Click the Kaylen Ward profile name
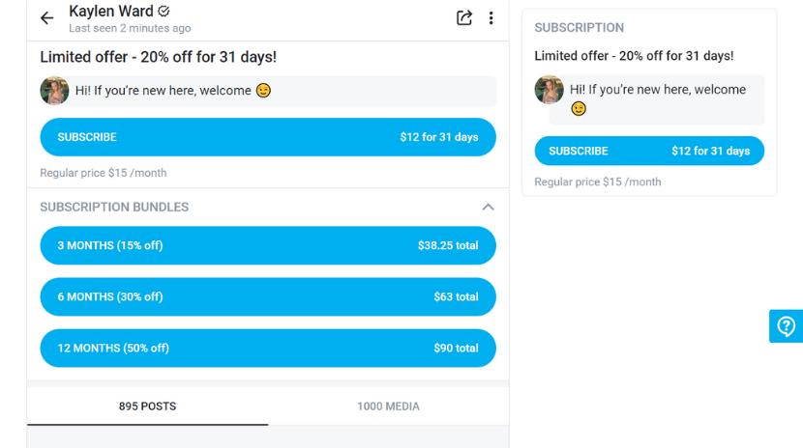The height and width of the screenshot is (448, 803). [x=111, y=12]
